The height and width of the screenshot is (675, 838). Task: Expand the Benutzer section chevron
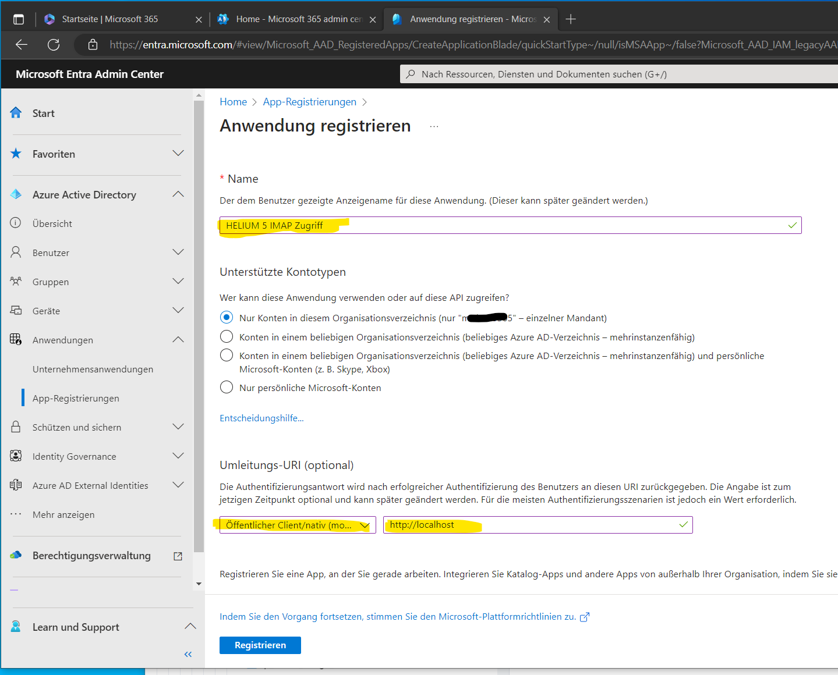click(178, 252)
